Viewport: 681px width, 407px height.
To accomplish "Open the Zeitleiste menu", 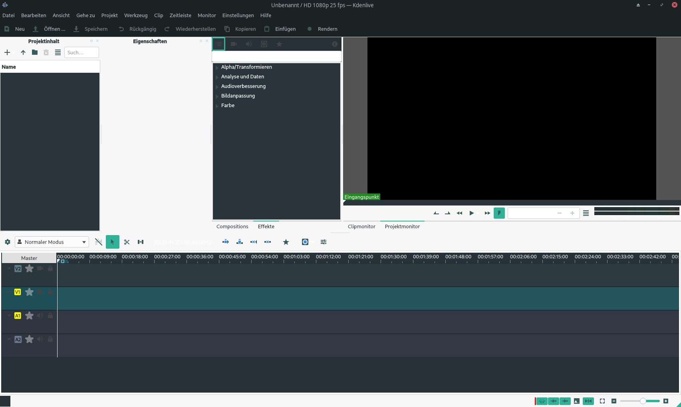I will (x=180, y=15).
